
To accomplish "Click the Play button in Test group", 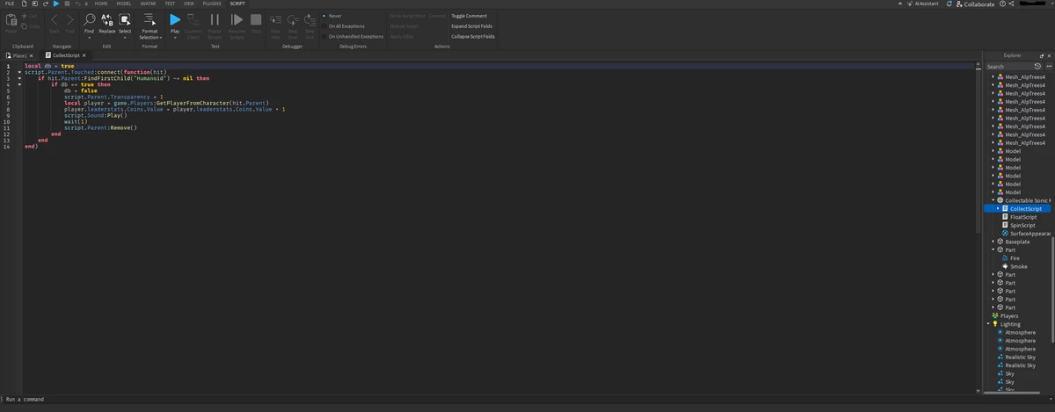I will pos(175,20).
